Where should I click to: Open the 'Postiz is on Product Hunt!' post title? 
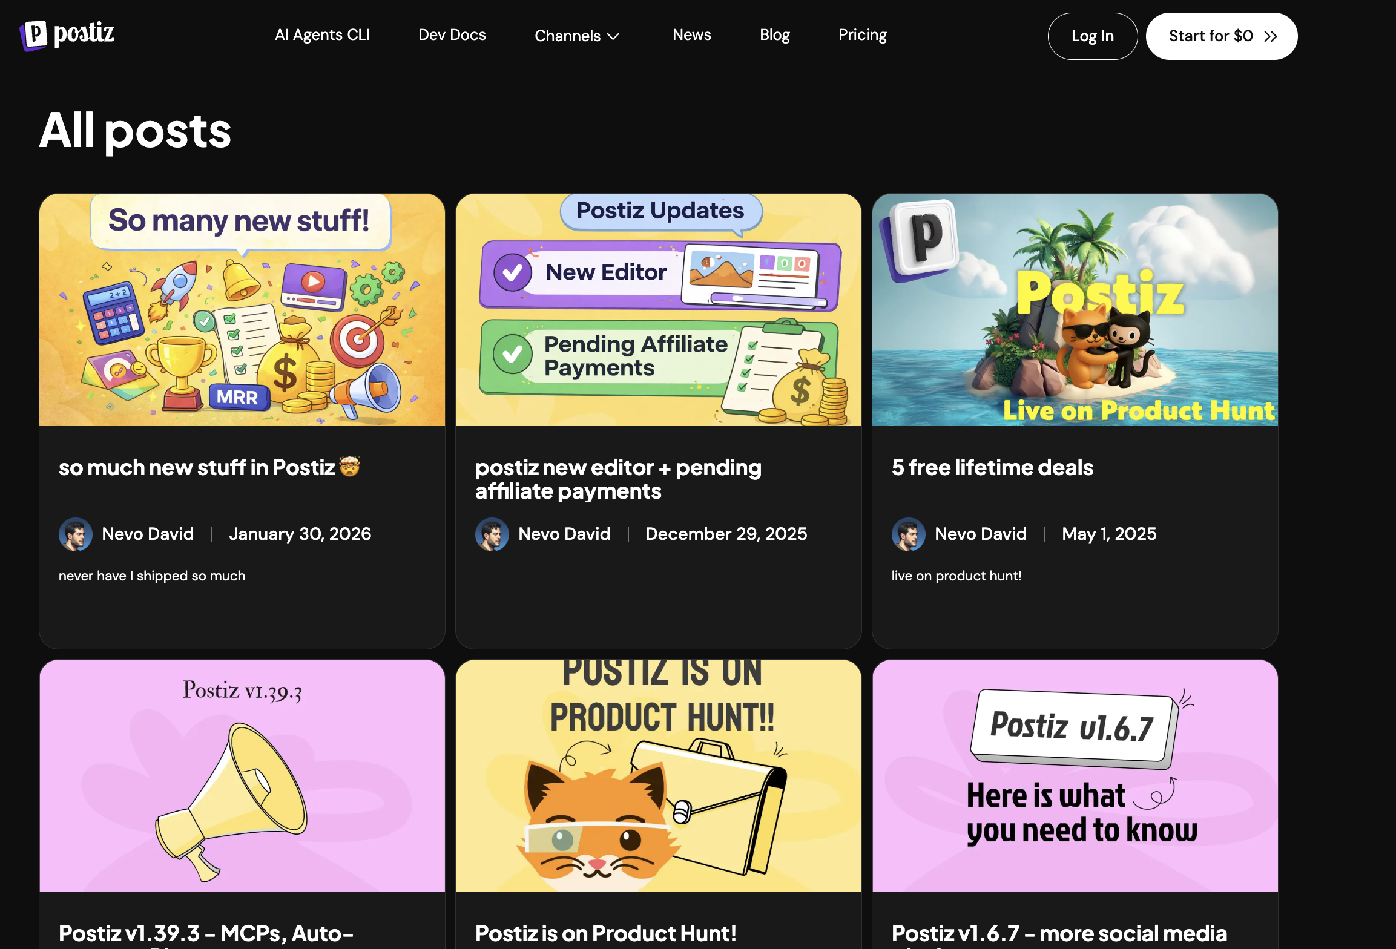click(x=606, y=933)
